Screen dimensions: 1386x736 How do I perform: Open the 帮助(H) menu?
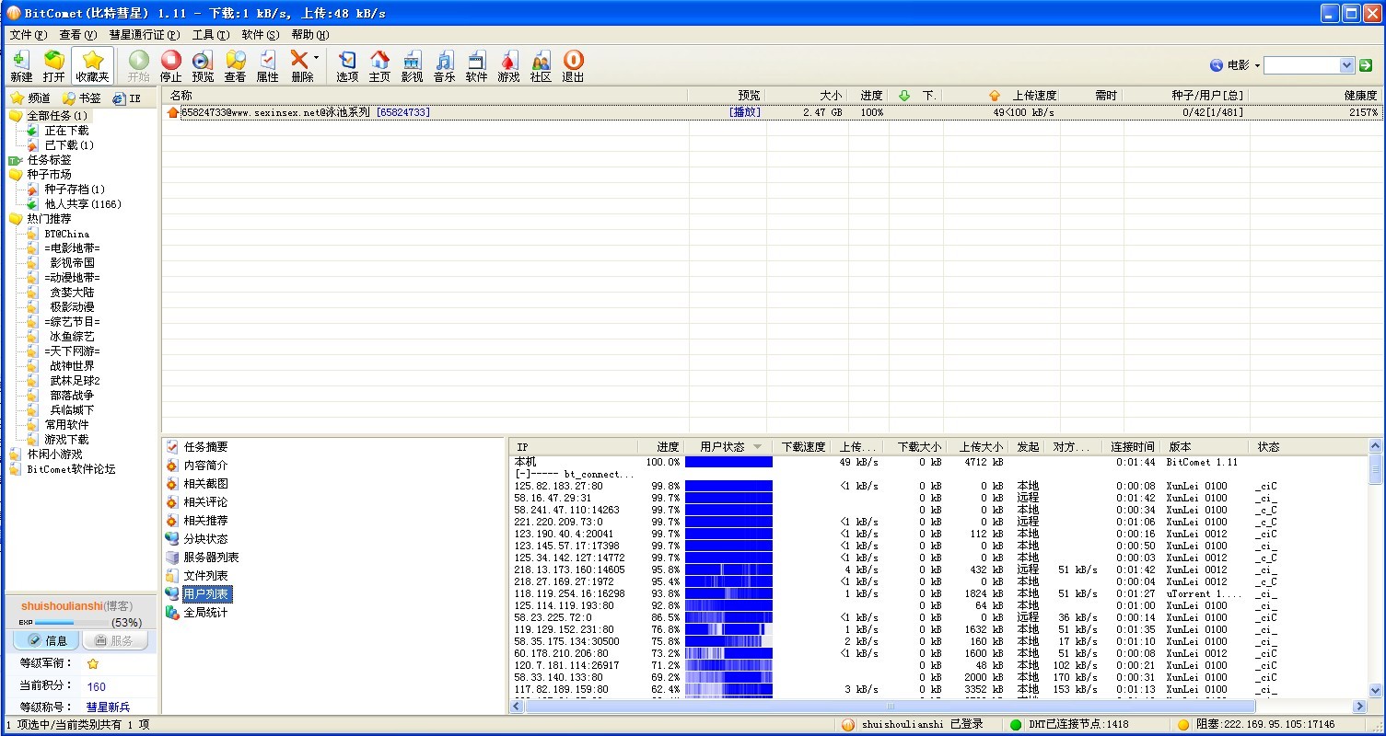tap(309, 35)
